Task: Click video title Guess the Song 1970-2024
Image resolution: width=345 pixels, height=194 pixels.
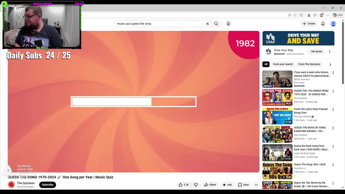Action: point(61,177)
